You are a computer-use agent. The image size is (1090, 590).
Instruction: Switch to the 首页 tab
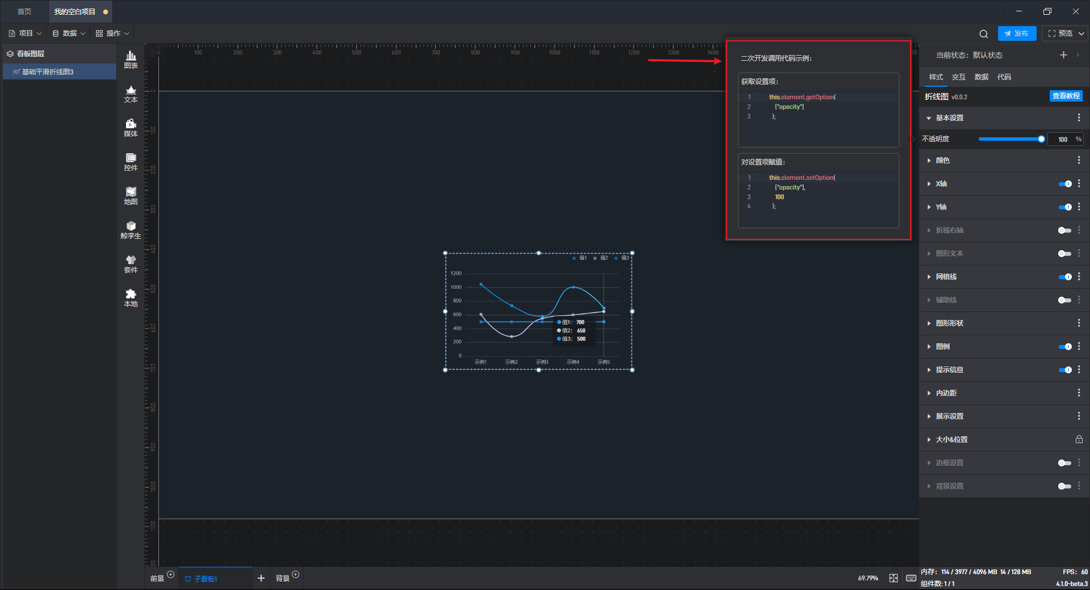click(24, 11)
